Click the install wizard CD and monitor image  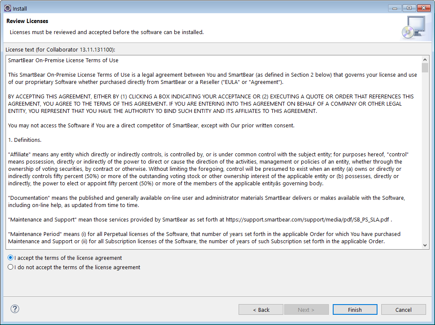(x=413, y=27)
